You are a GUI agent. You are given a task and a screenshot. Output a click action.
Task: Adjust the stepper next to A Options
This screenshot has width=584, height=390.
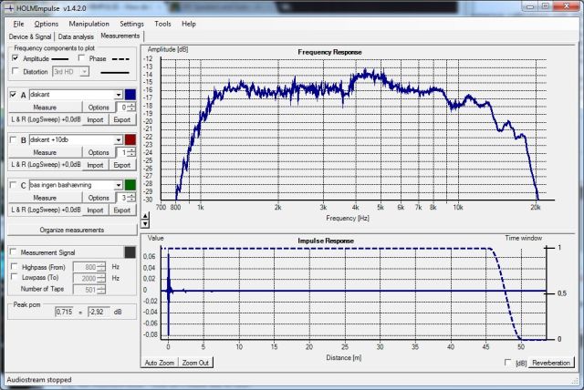[131, 108]
